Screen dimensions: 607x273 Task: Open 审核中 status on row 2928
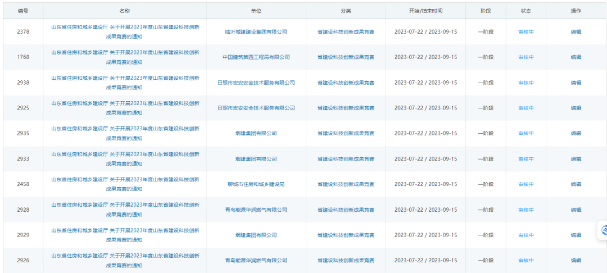526,210
